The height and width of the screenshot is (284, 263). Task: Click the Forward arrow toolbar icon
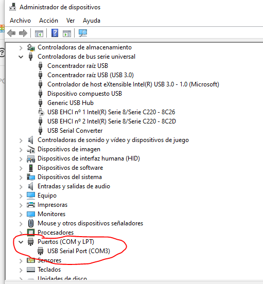(x=23, y=33)
